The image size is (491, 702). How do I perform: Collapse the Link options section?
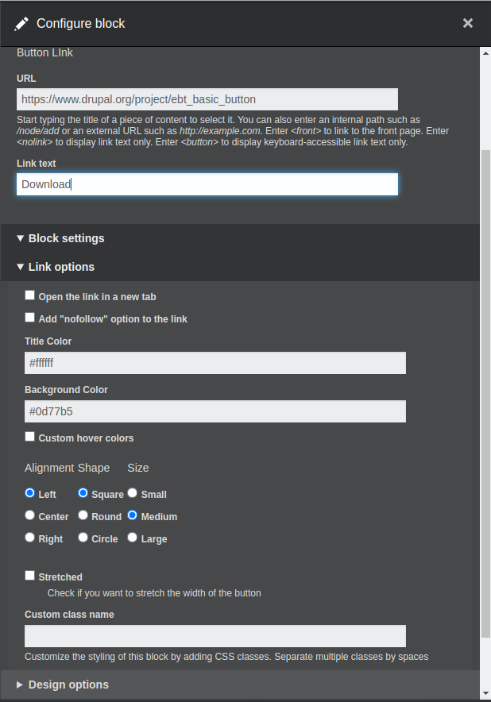tap(56, 267)
